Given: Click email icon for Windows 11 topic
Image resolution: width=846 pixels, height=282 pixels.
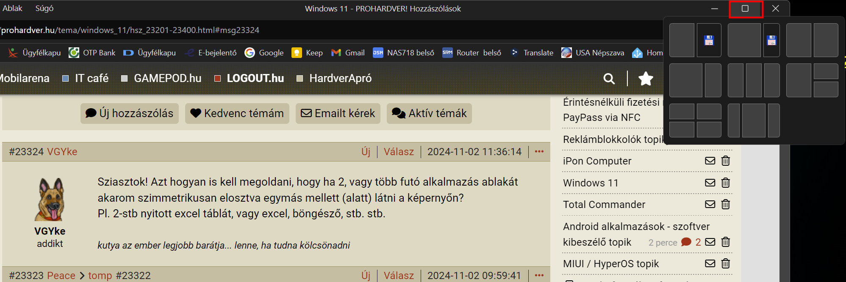Looking at the screenshot, I should (x=710, y=183).
